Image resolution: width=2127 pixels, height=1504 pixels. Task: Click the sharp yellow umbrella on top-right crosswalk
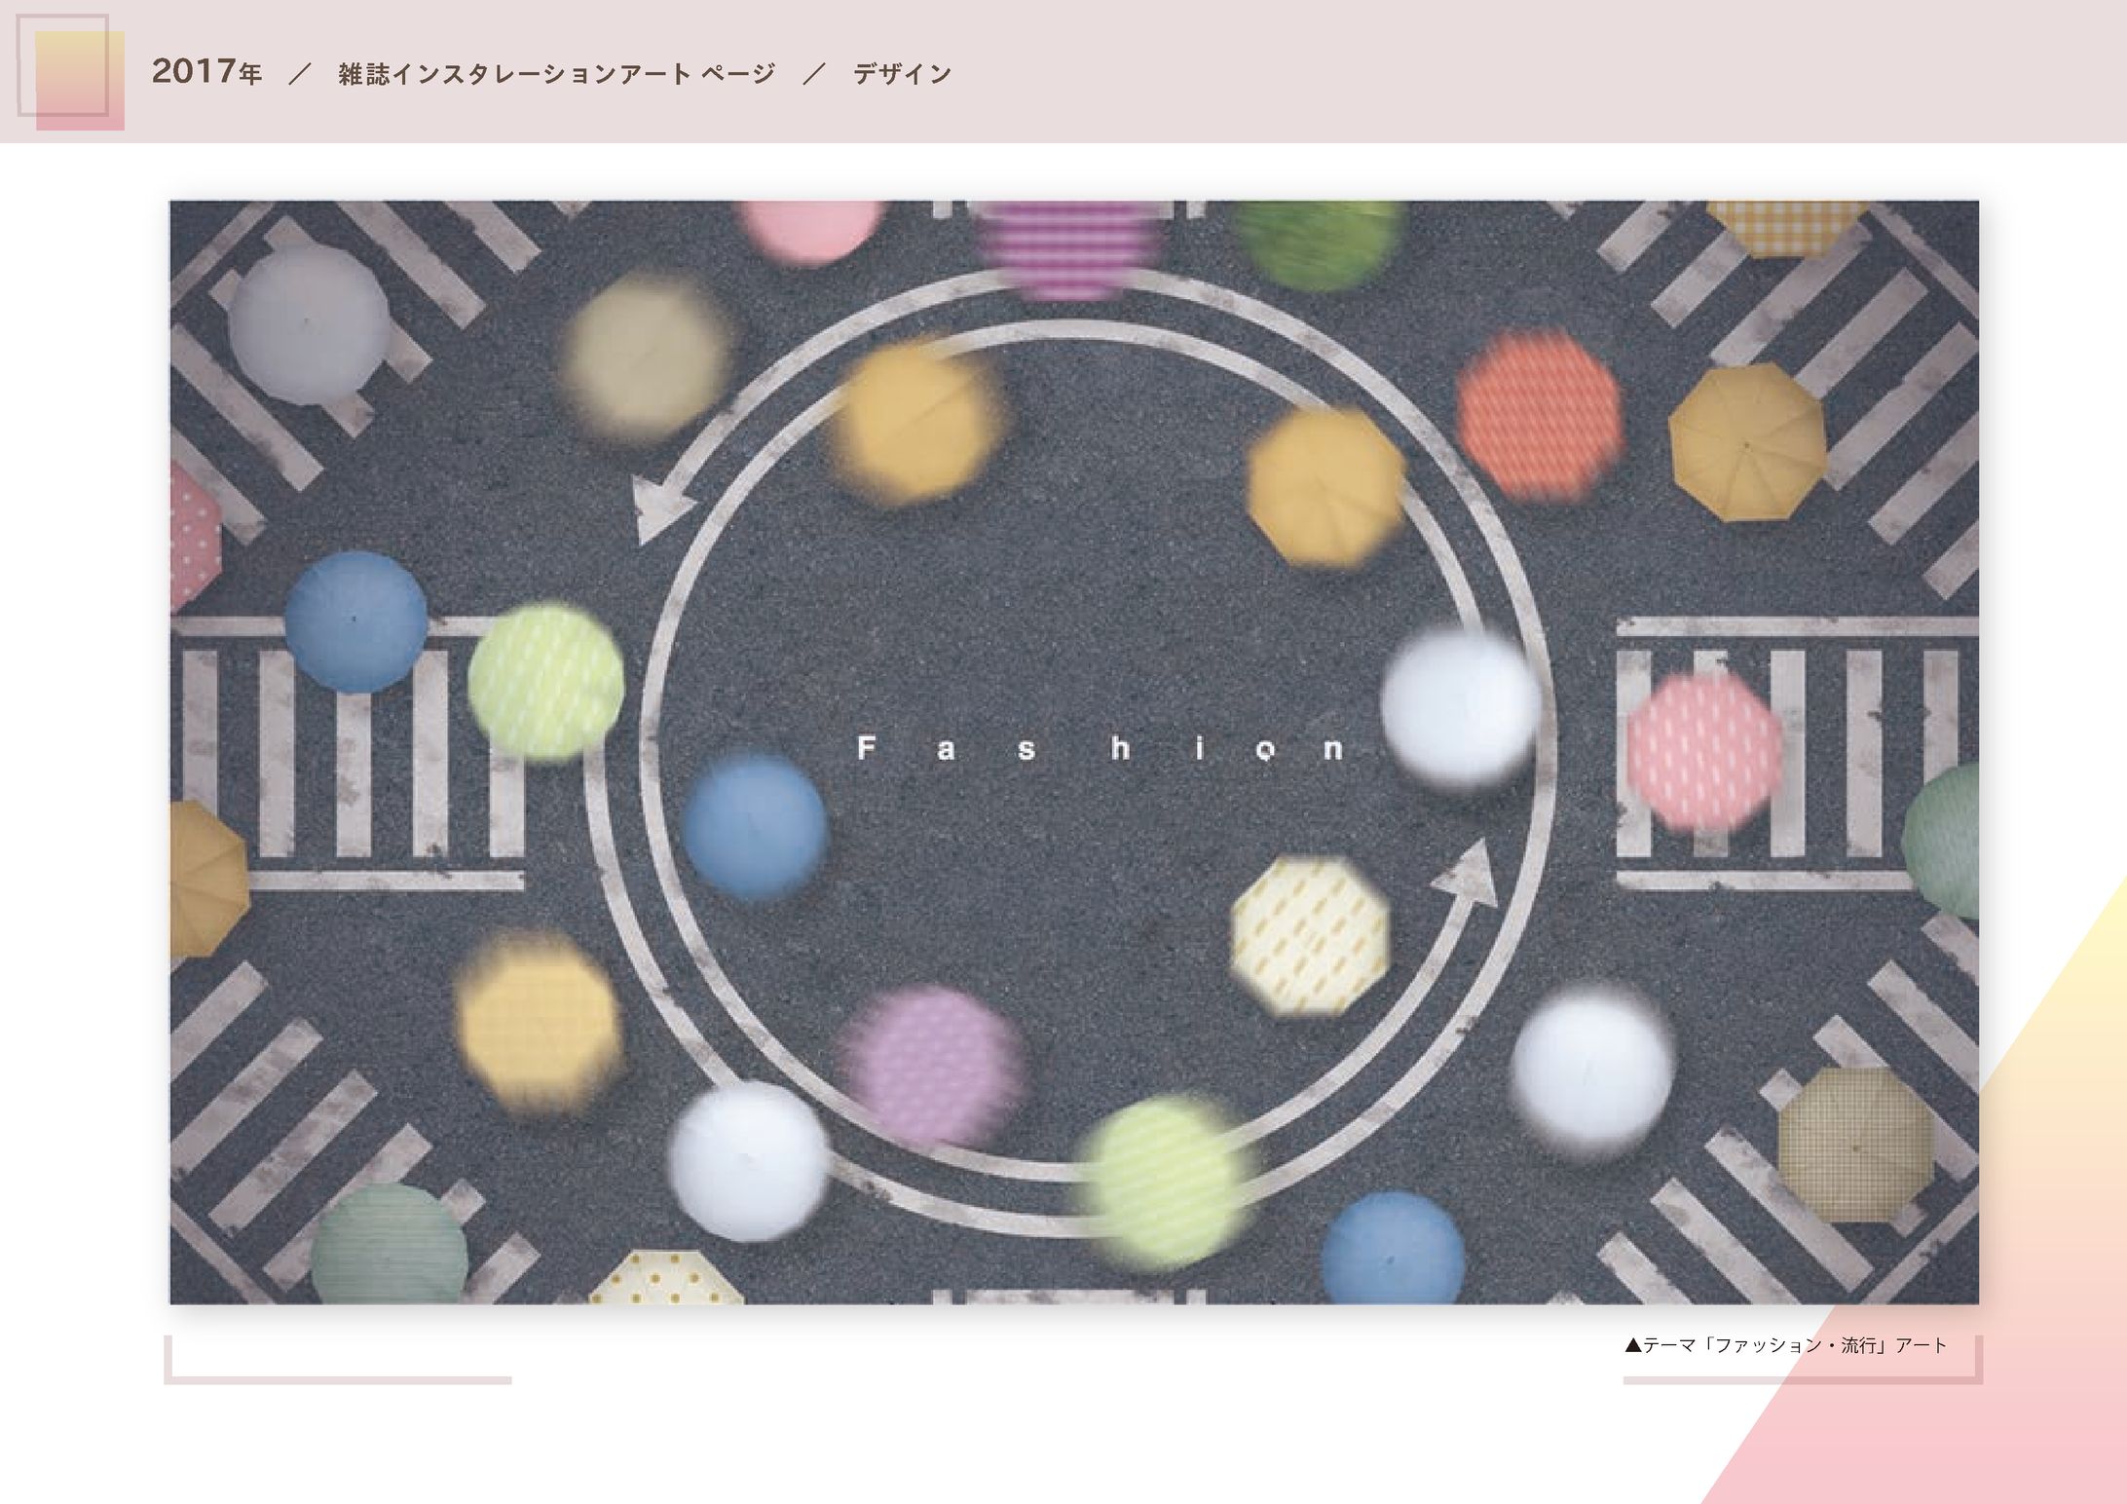pyautogui.click(x=1747, y=443)
